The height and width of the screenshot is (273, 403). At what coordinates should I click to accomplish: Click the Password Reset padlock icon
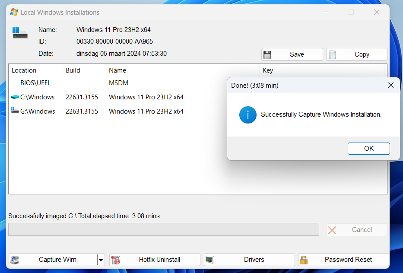pos(304,260)
